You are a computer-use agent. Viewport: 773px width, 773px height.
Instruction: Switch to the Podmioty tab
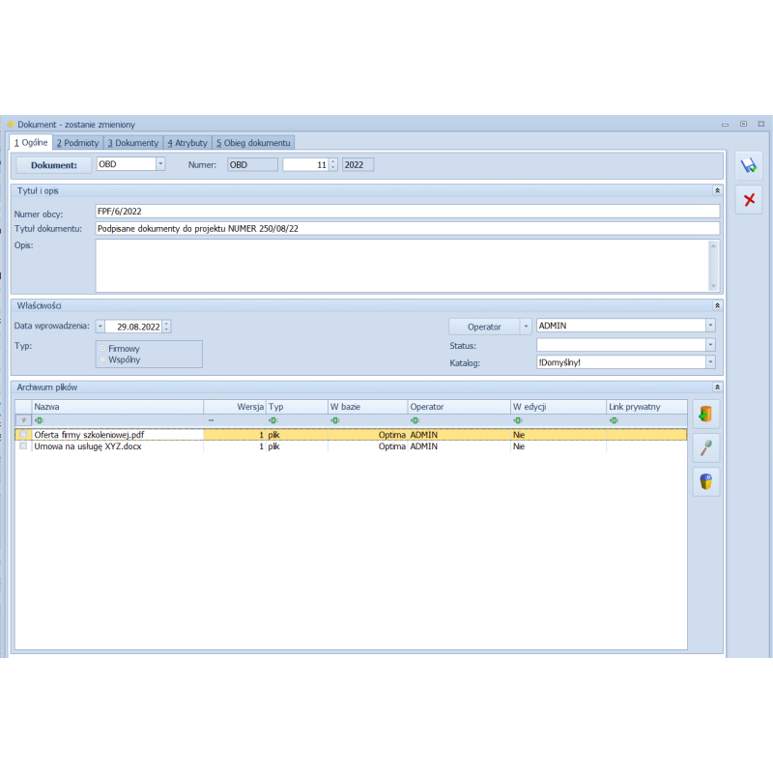[x=77, y=142]
